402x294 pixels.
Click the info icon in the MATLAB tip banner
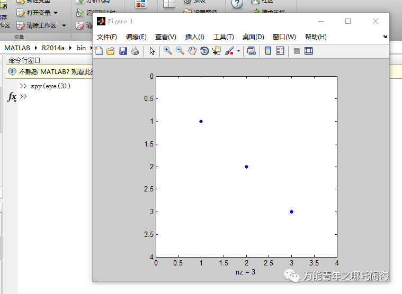[x=12, y=71]
